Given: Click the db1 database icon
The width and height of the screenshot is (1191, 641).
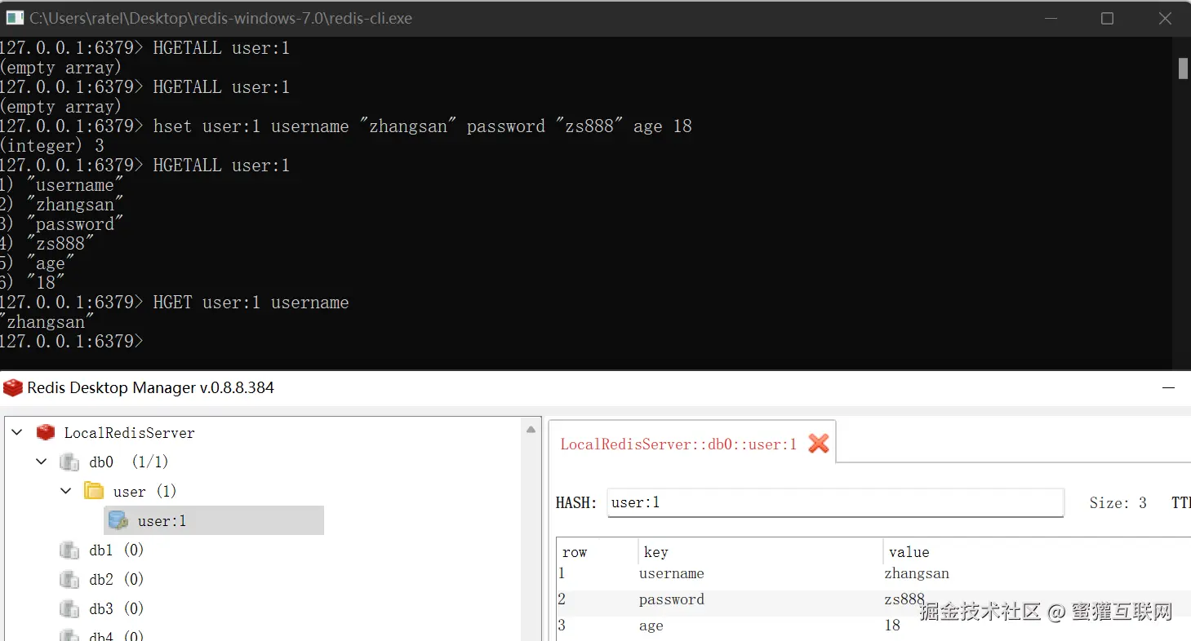Looking at the screenshot, I should click(69, 550).
